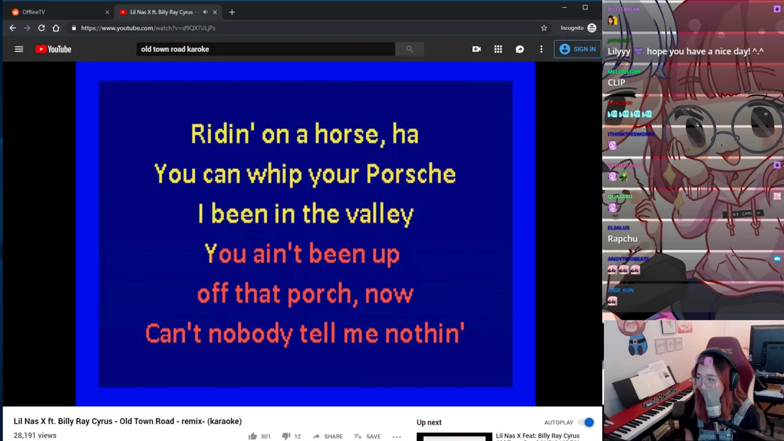Viewport: 784px width, 441px height.
Task: Open YouTube settings three-dot menu
Action: click(x=541, y=49)
